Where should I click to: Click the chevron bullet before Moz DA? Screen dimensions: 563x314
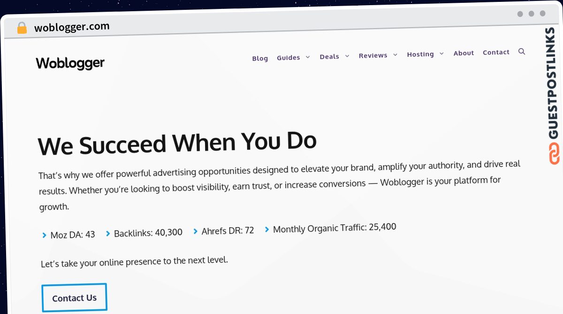tap(45, 235)
